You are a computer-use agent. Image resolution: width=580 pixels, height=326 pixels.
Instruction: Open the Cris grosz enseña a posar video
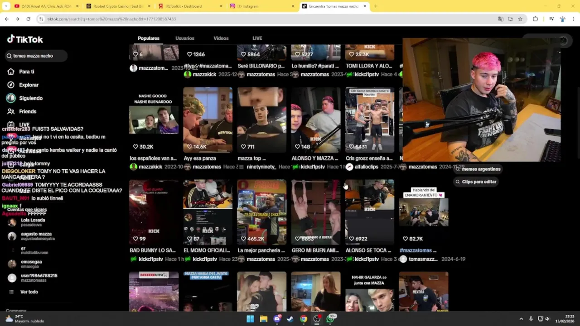pos(370,120)
